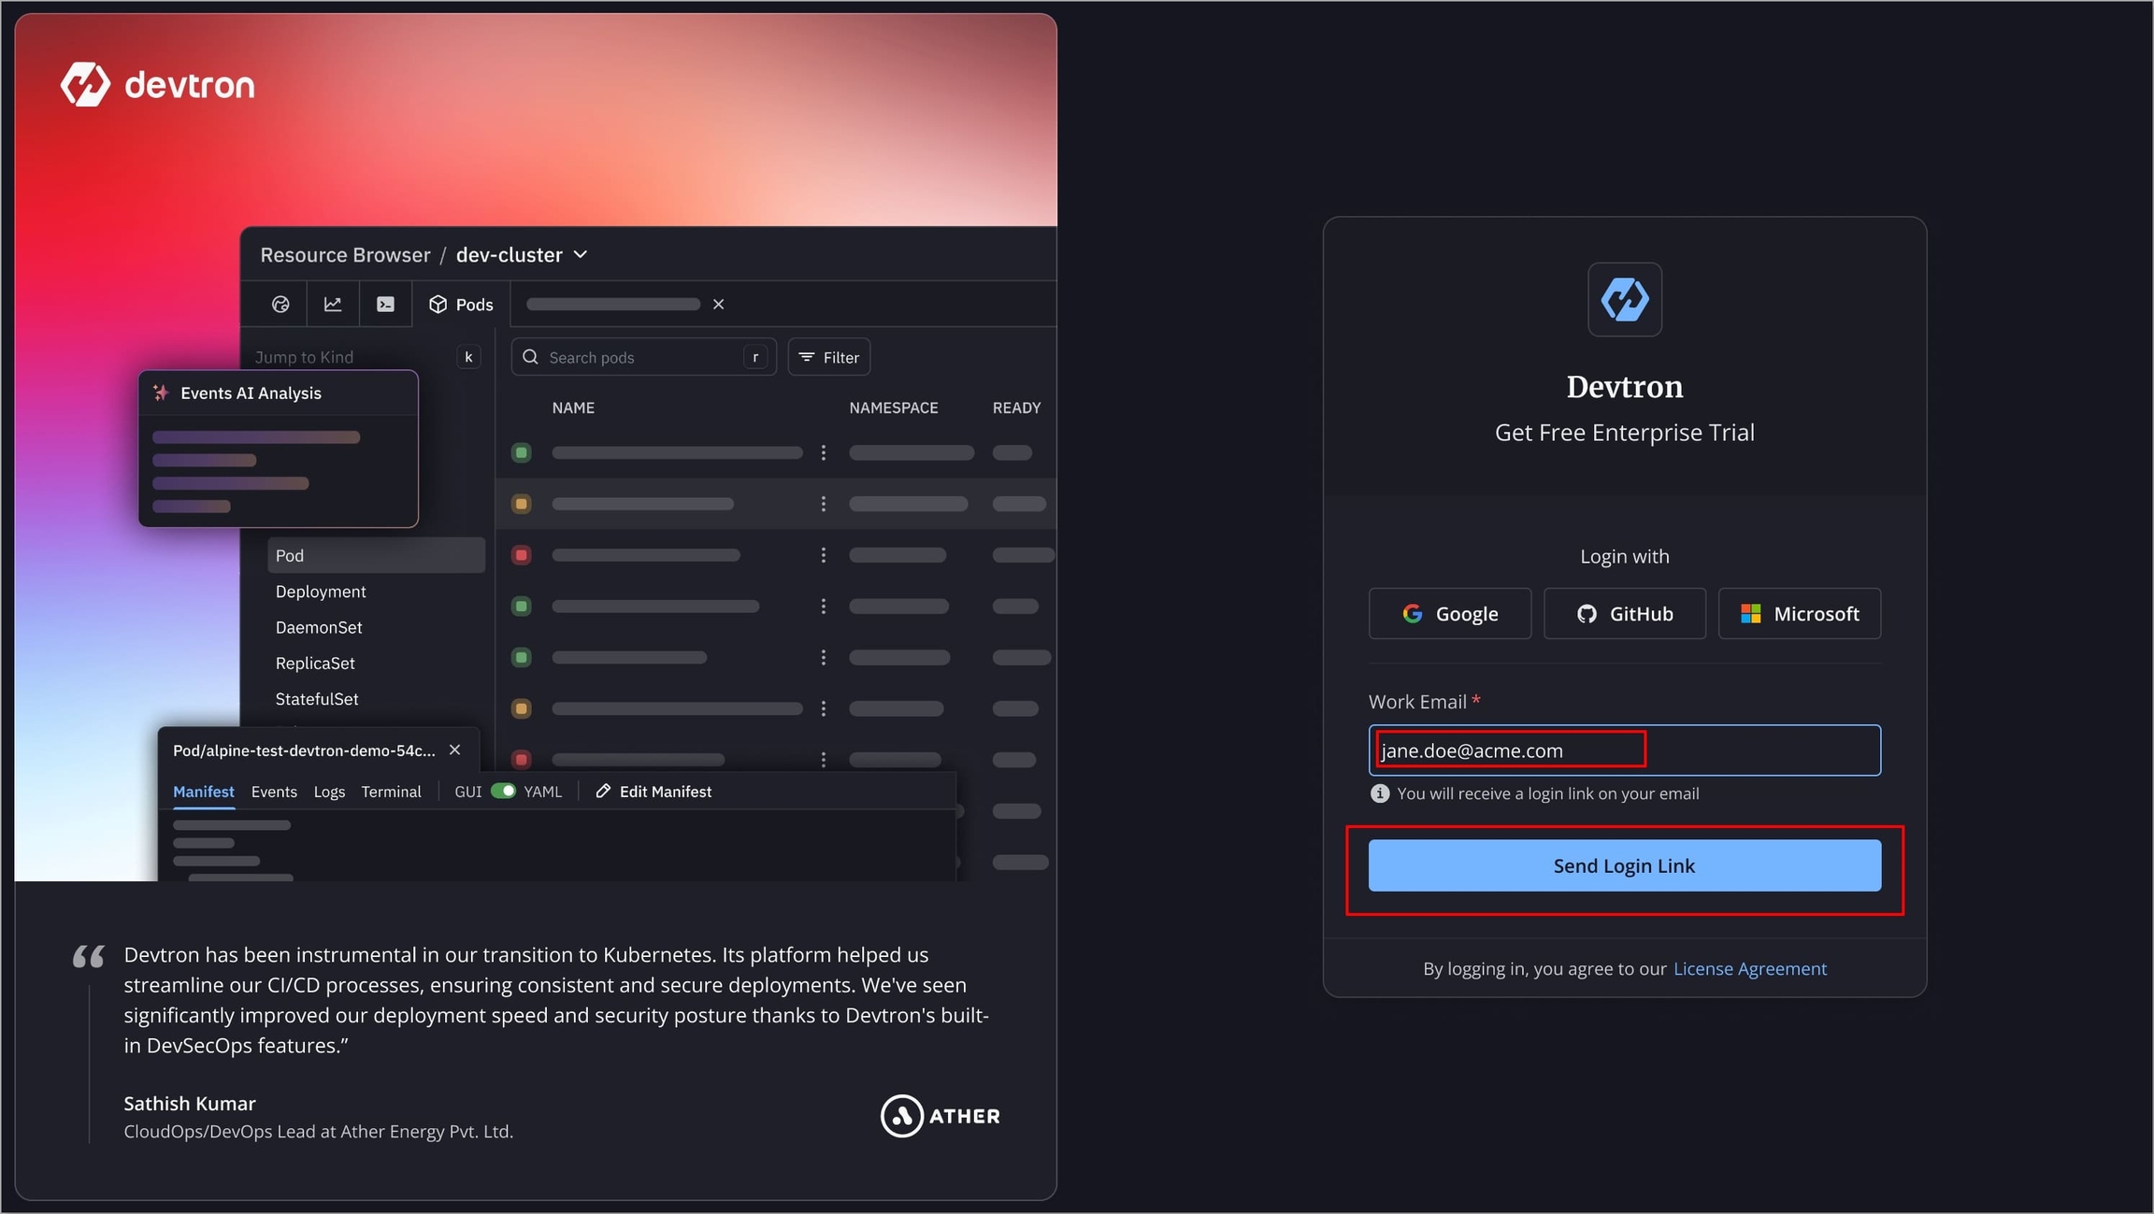Select DaemonSet in the kind list
This screenshot has height=1214, width=2154.
tap(318, 627)
